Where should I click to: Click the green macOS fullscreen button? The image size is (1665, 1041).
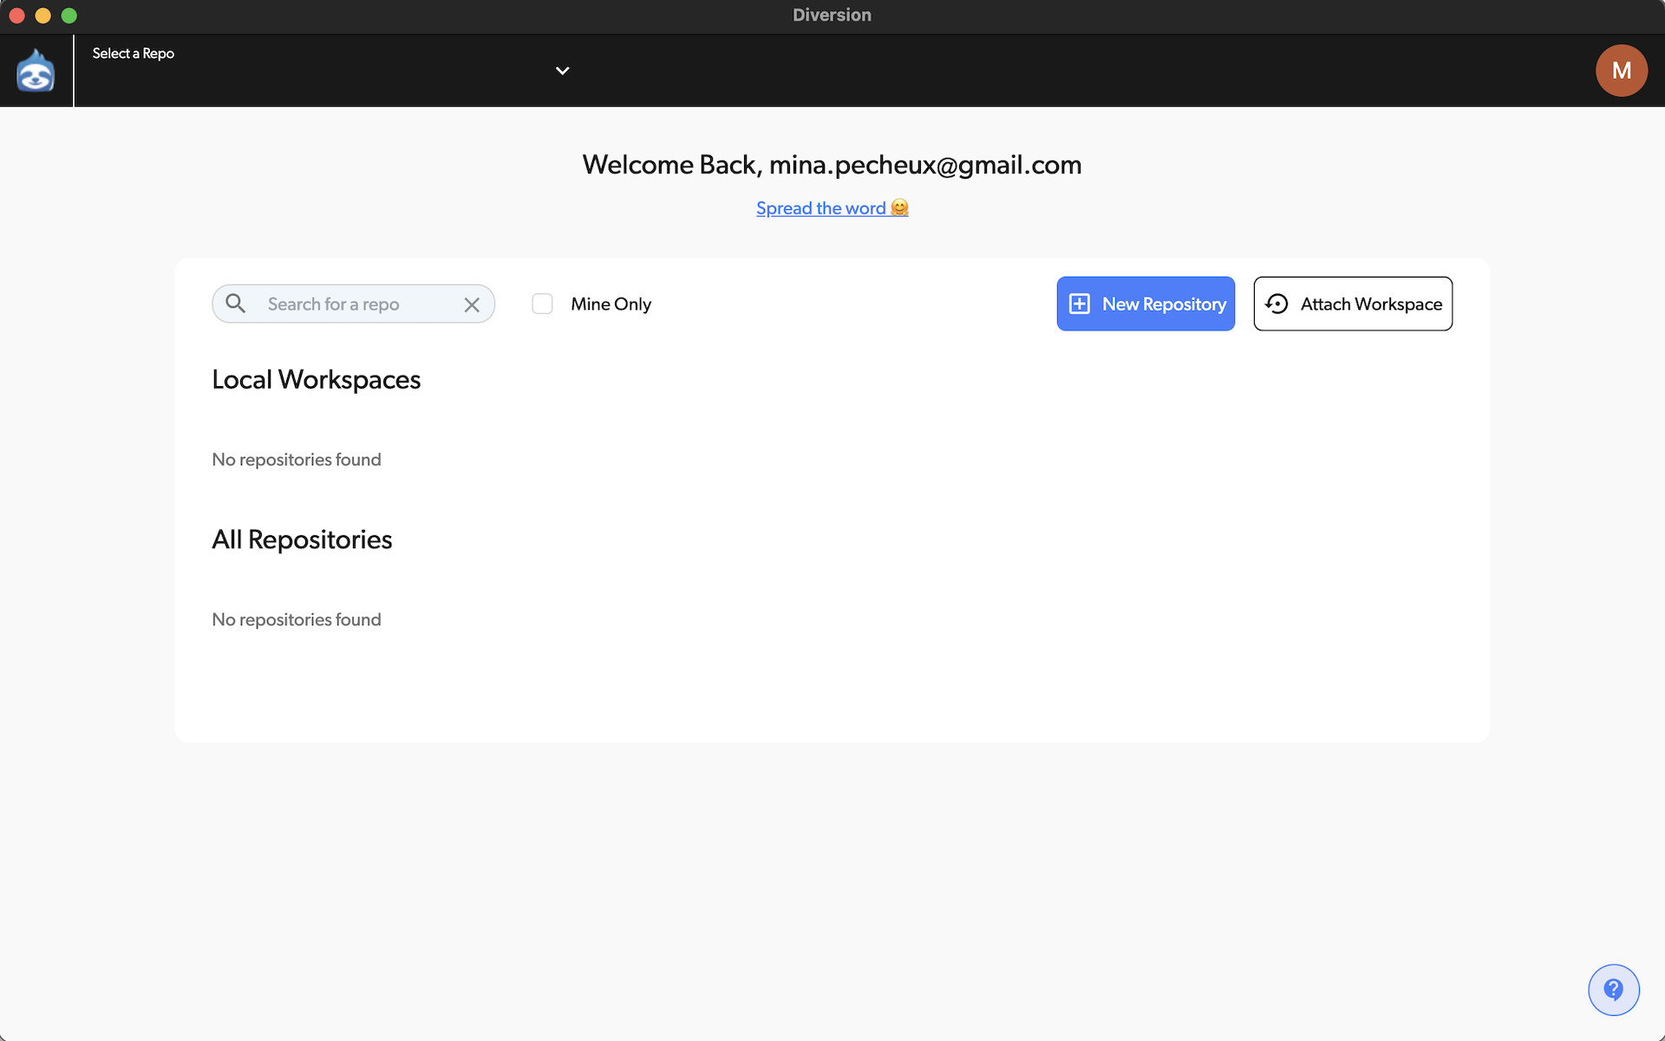[69, 16]
